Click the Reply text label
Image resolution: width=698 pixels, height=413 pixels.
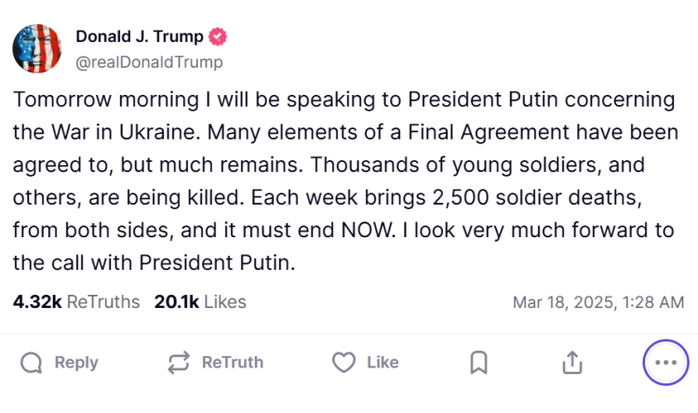pyautogui.click(x=76, y=363)
